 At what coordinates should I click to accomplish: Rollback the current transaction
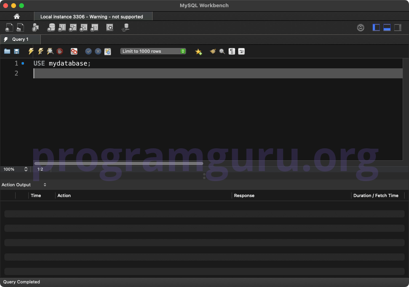coord(98,51)
